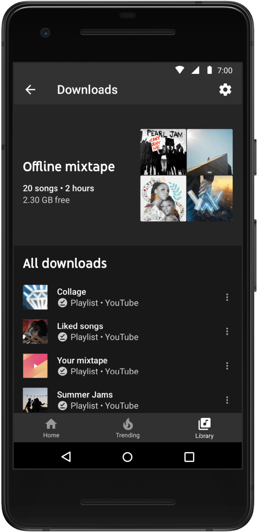Open the Liked songs playlist thumbnail
The height and width of the screenshot is (532, 257).
coord(35,332)
